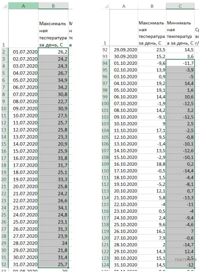Click the cell with value 31,8
The width and height of the screenshot is (199, 273).
point(53,158)
